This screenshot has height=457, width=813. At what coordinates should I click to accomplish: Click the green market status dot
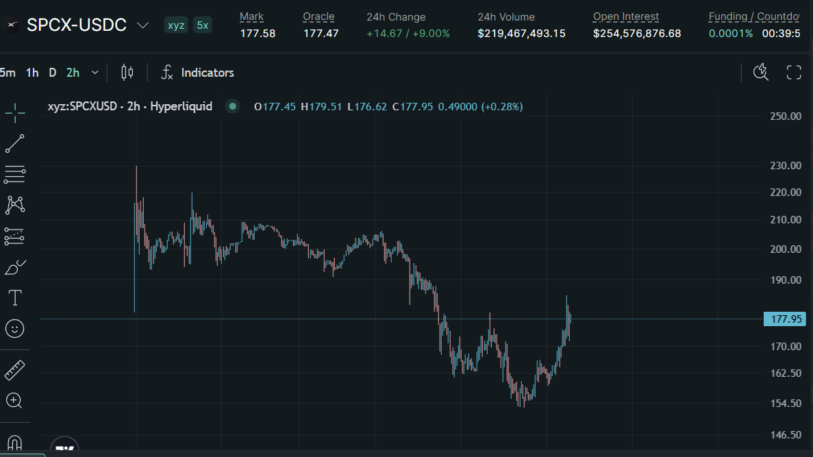[233, 106]
